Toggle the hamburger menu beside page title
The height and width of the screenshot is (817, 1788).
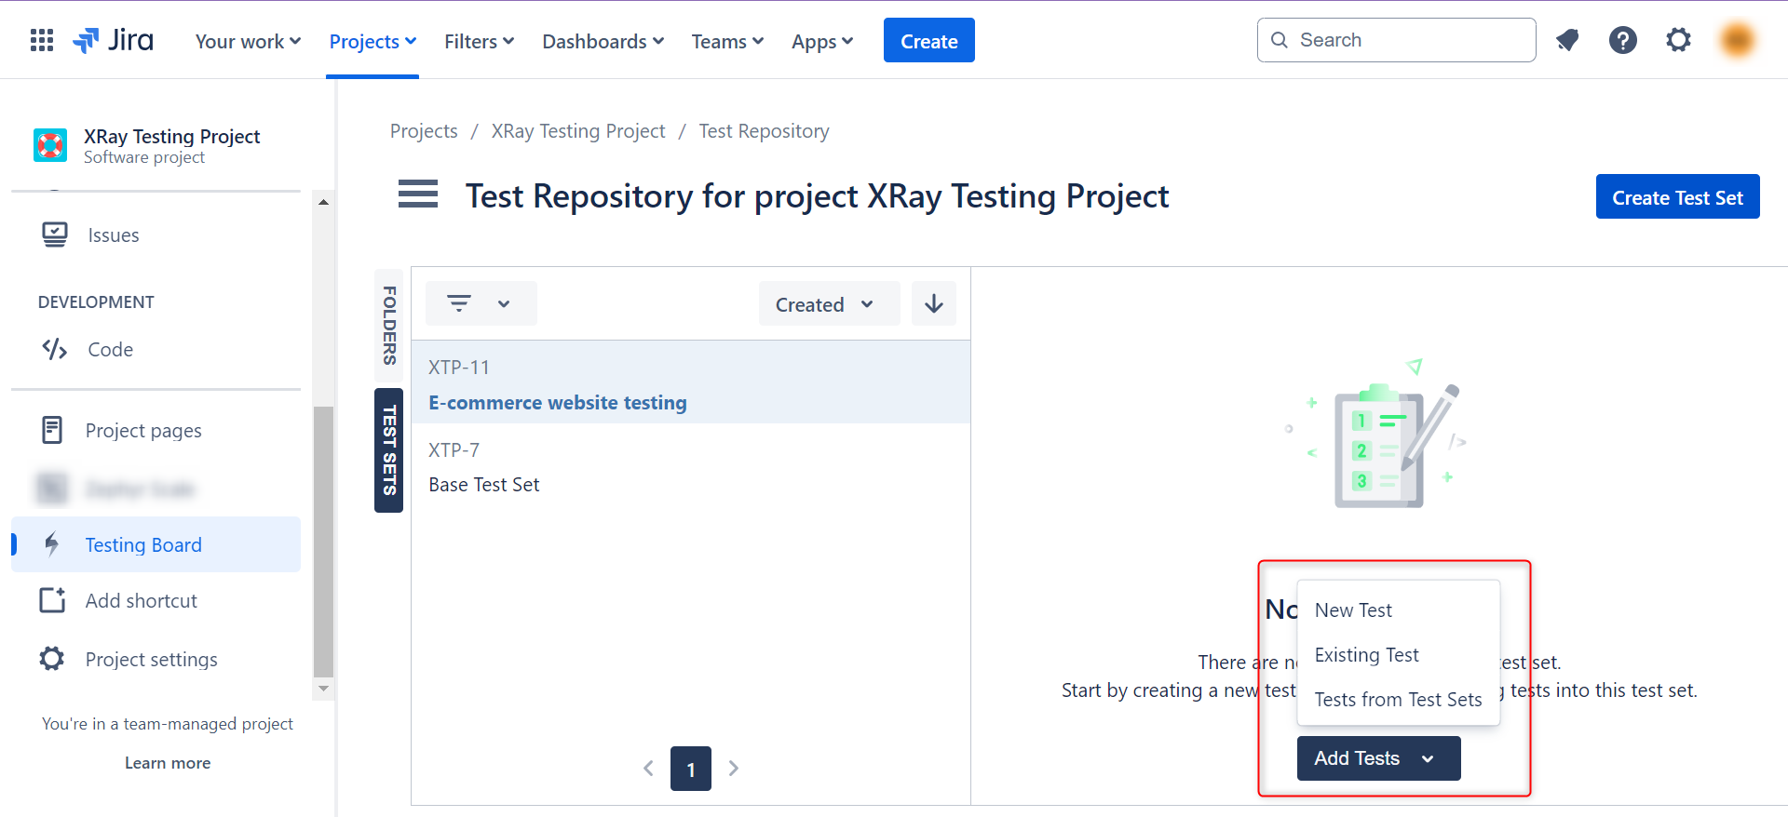coord(418,194)
